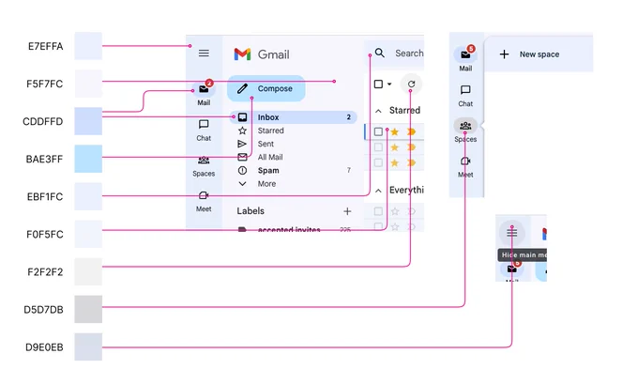The image size is (638, 369).
Task: Tick the checkbox of first starred email
Action: 378,131
